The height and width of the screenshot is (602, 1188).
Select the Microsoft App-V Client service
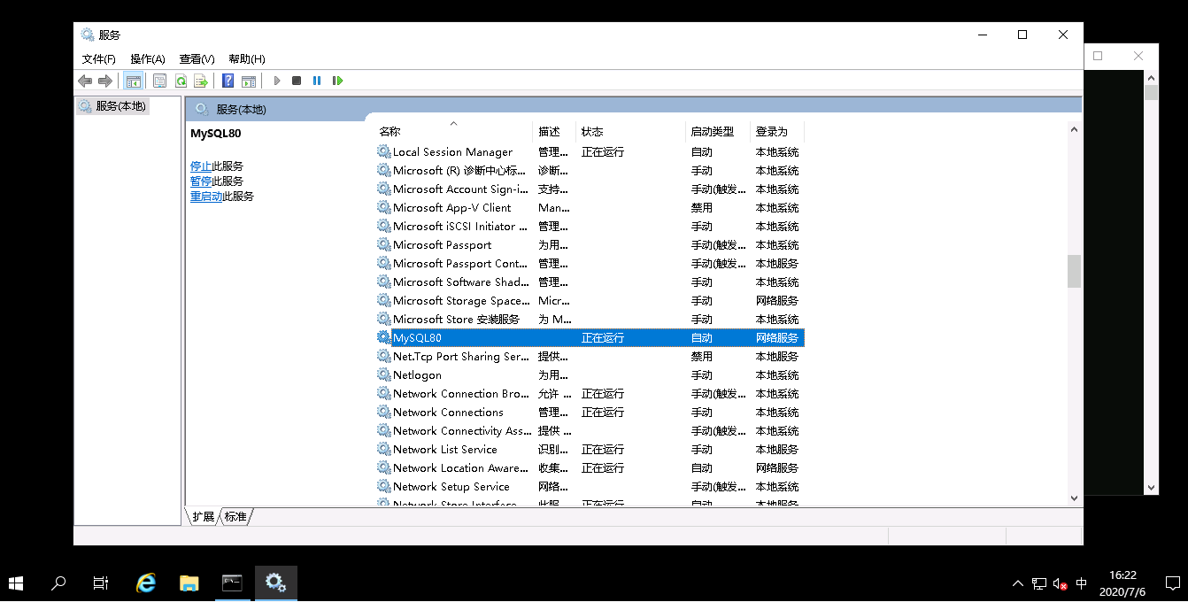pos(590,207)
